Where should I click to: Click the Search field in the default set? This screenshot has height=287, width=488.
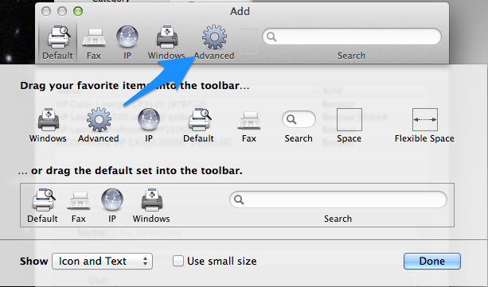[338, 200]
